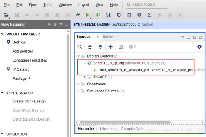Image resolution: width=206 pixels, height=137 pixels.
Task: Open Settings in Project Manager
Action: (19, 42)
